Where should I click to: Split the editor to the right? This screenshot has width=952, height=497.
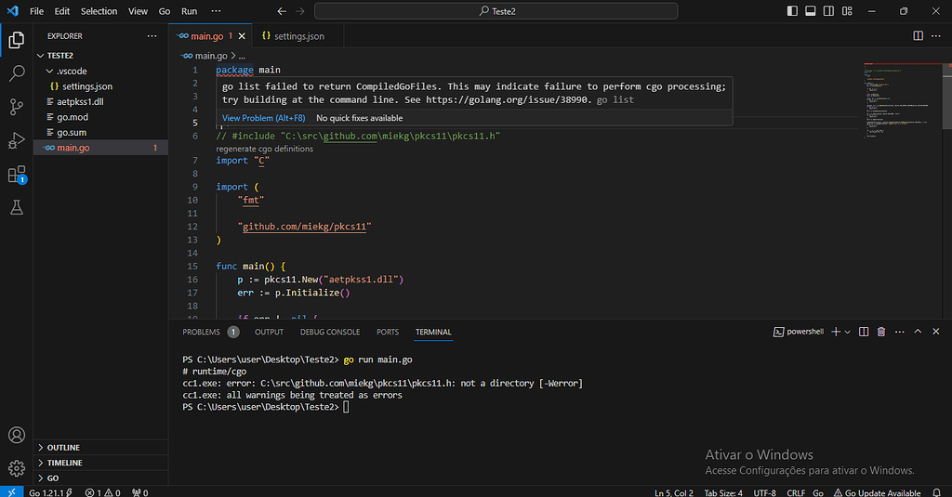coord(918,36)
